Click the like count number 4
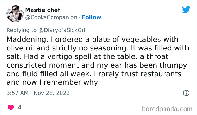Viewport: 197px width, 115px height. coord(20,107)
